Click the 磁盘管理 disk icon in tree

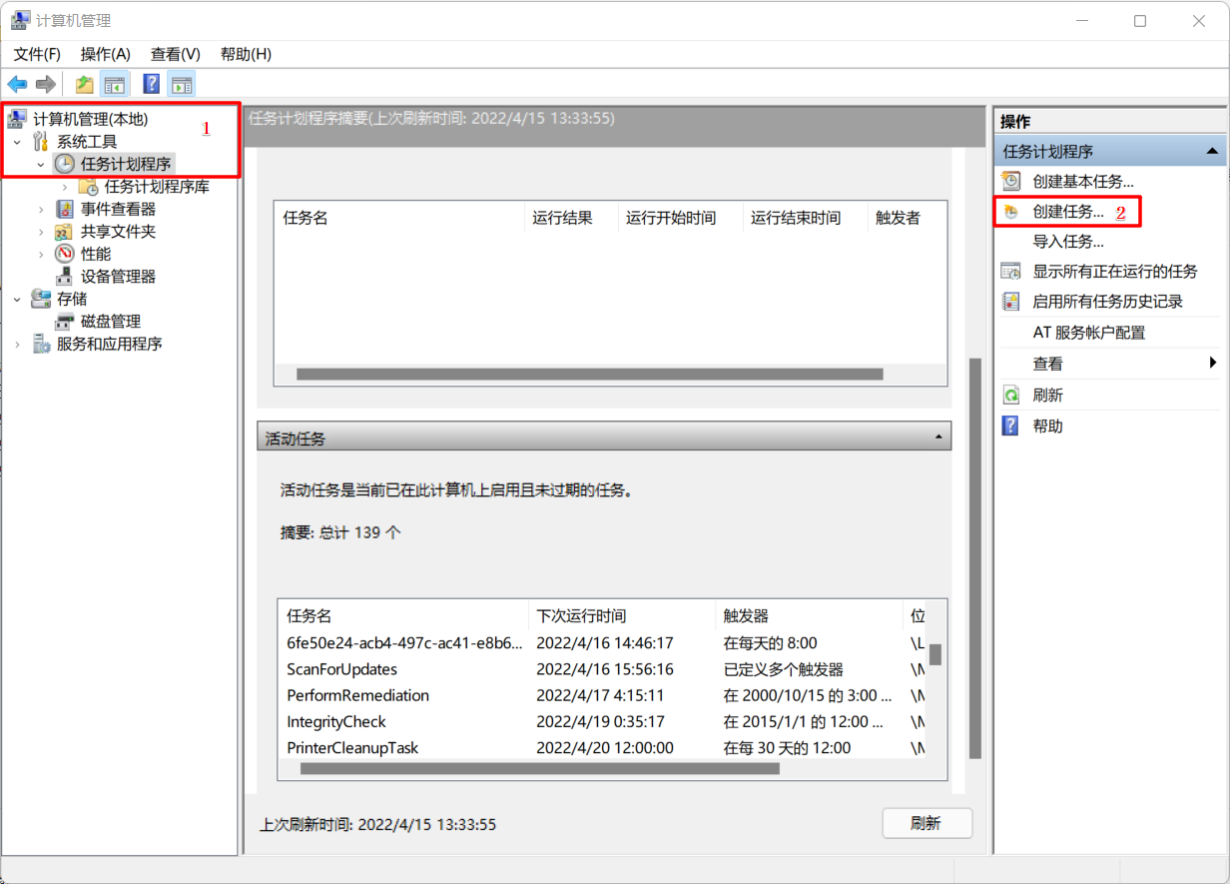[x=64, y=322]
